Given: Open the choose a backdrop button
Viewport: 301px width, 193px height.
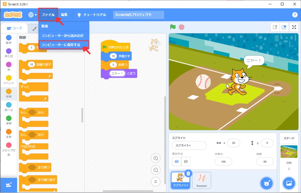Looking at the screenshot, I should coord(289,183).
